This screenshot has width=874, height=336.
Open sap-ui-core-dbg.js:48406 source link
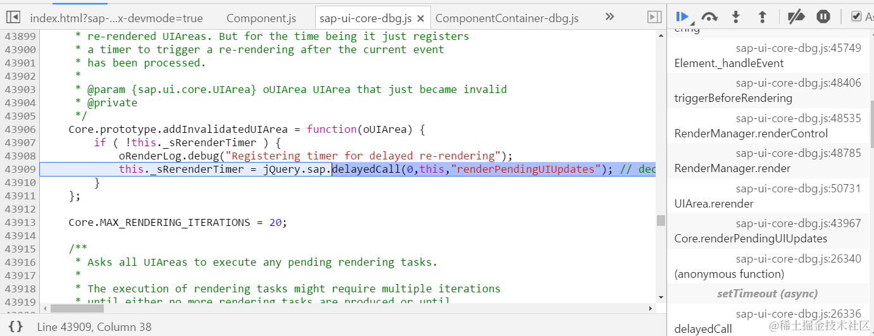(x=798, y=83)
